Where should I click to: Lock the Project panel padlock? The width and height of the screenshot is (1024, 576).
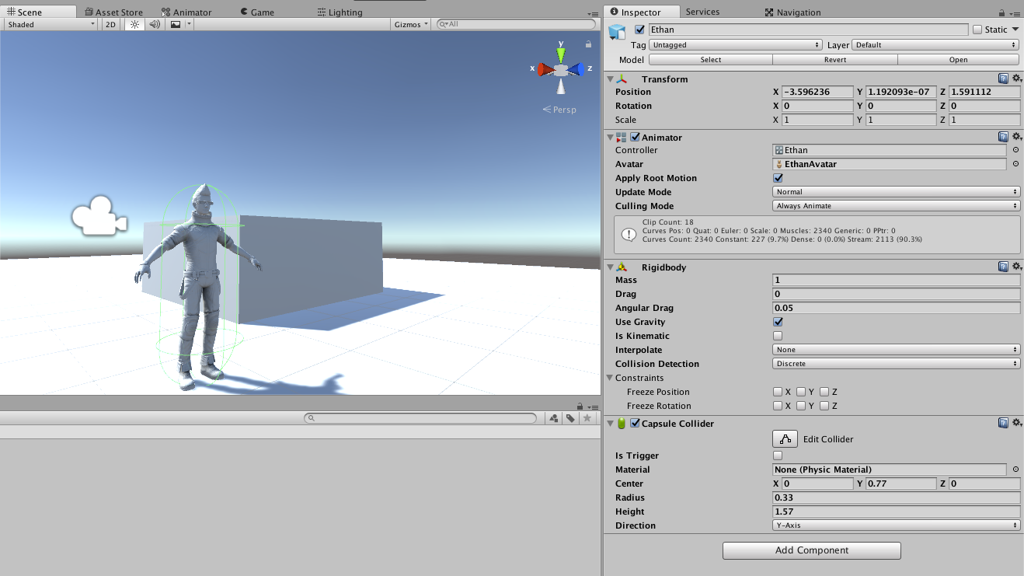point(580,406)
